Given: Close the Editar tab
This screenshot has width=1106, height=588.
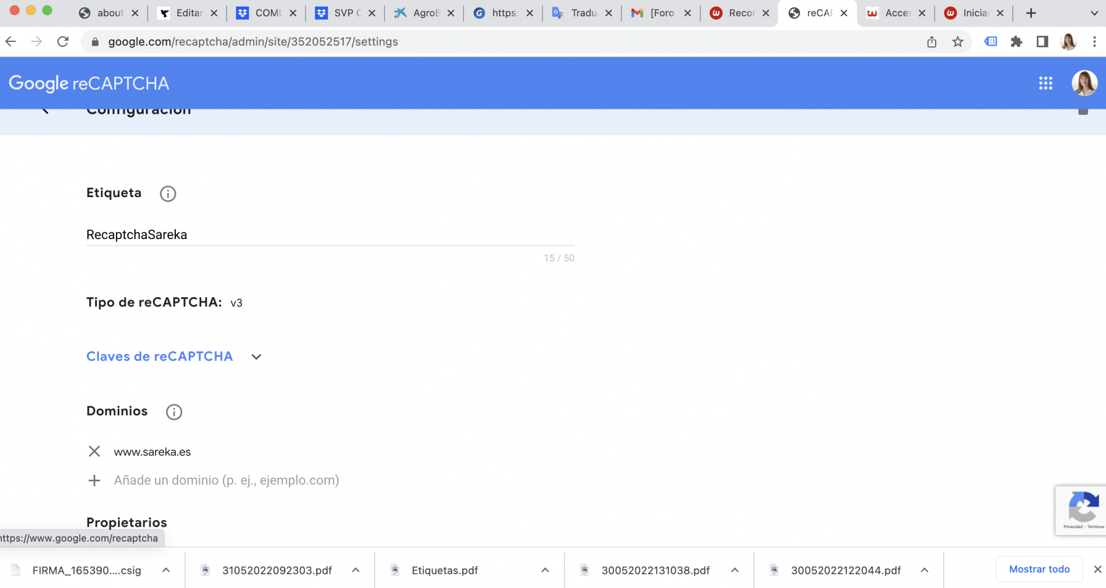Looking at the screenshot, I should pyautogui.click(x=214, y=13).
